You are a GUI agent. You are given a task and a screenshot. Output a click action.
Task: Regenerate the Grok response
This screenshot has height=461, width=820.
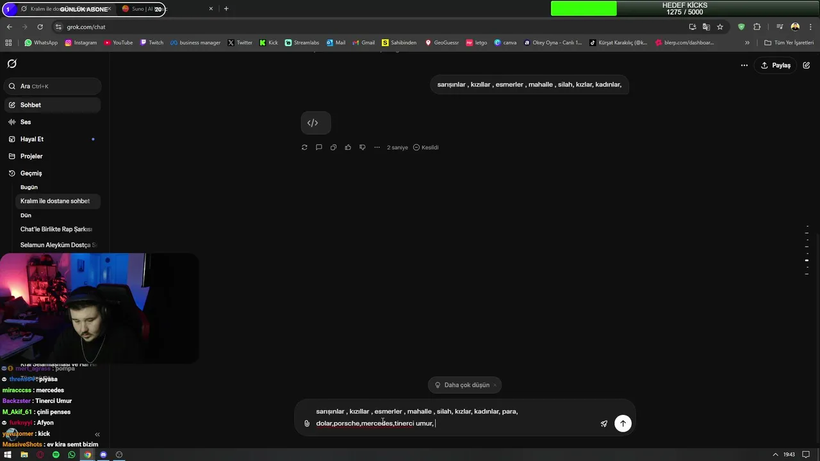(x=304, y=147)
